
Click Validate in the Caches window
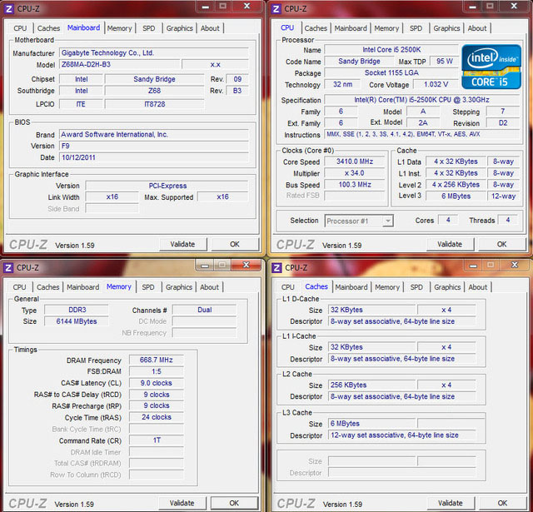tap(451, 503)
